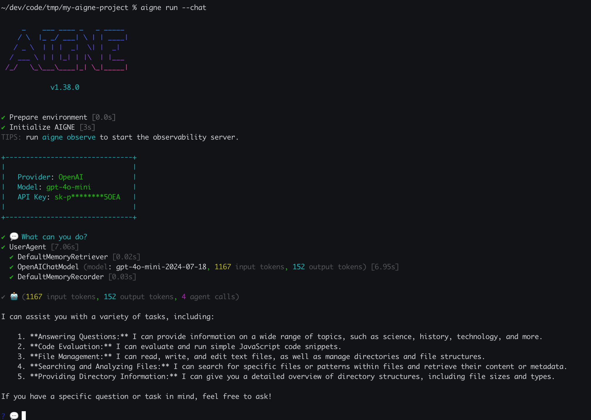
Task: Click the v1.38.0 version label
Action: pos(65,87)
